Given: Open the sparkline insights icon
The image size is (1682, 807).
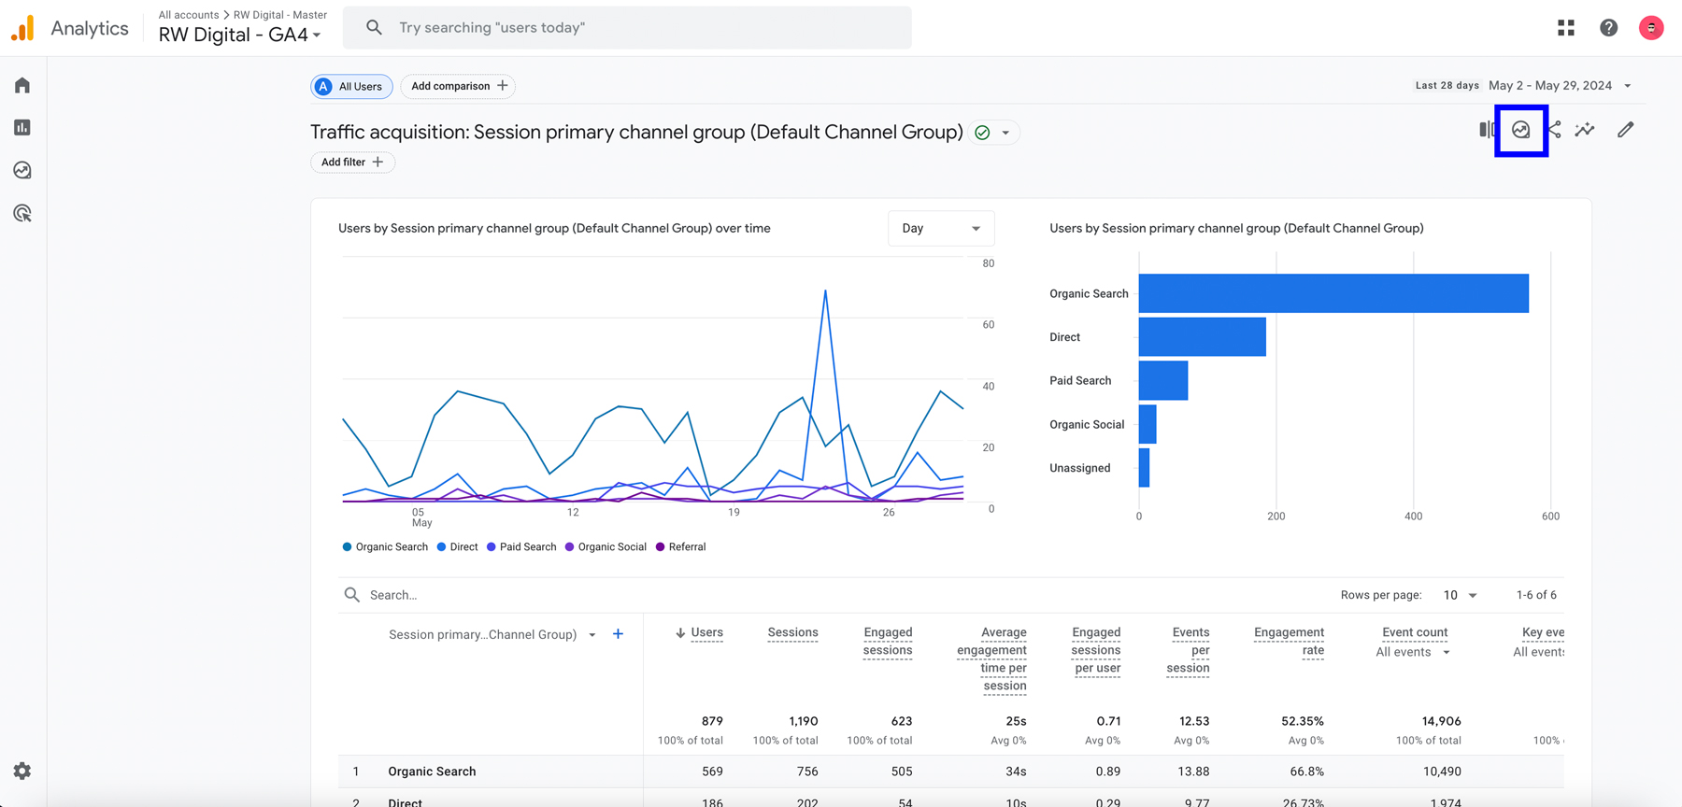Looking at the screenshot, I should (1585, 130).
